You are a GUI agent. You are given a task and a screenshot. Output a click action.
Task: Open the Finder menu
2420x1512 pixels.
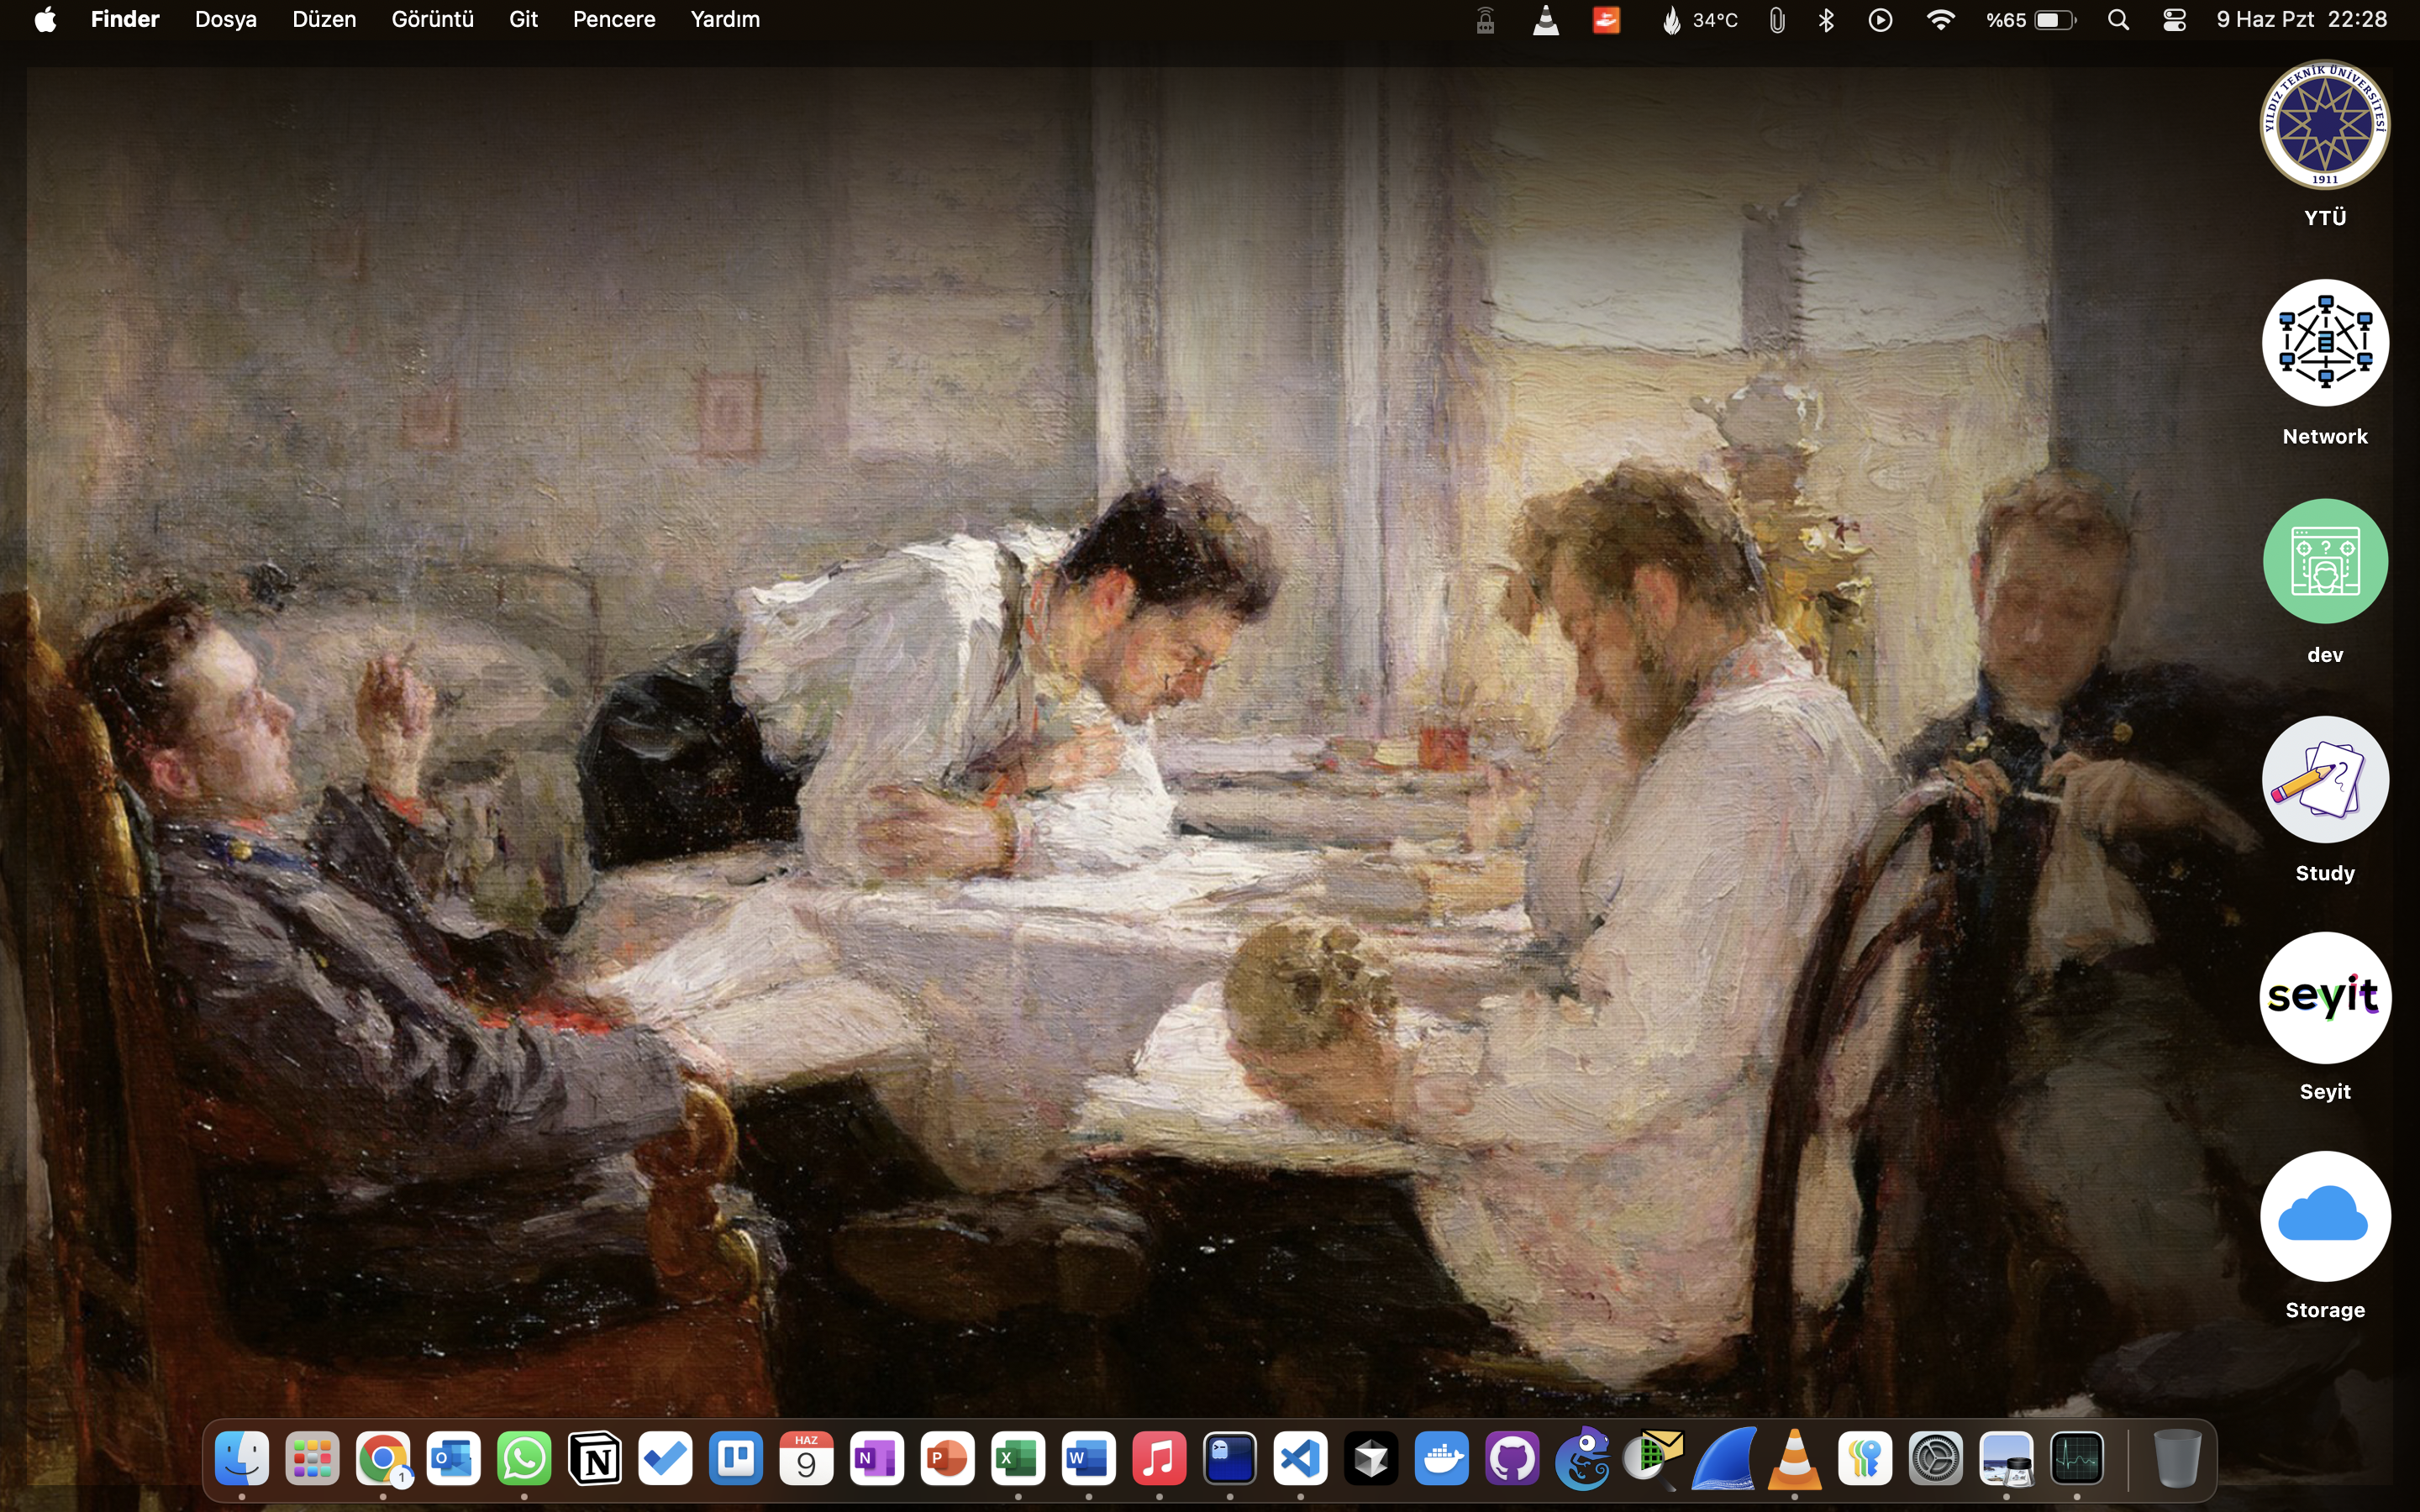[x=125, y=19]
